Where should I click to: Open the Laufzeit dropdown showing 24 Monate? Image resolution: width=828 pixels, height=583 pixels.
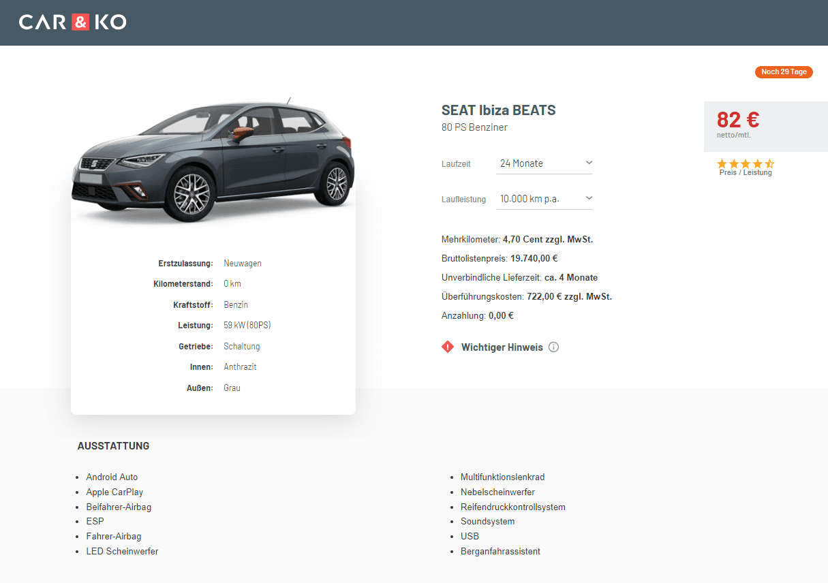click(544, 163)
